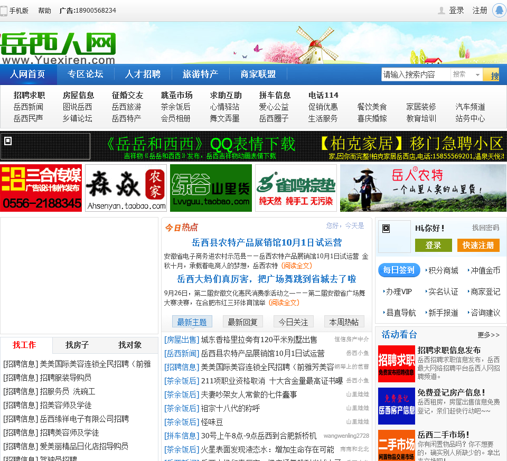507x461 pixels.
Task: Open the 帮助 link
Action: click(x=44, y=11)
